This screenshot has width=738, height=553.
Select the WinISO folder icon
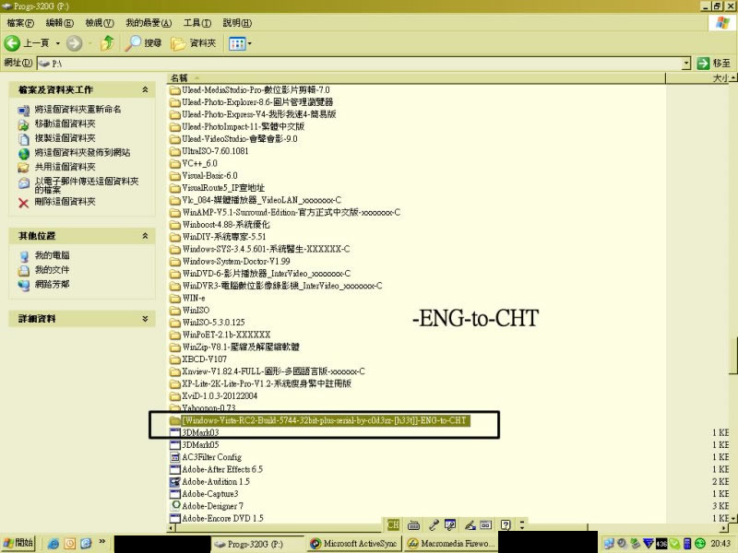coord(175,311)
